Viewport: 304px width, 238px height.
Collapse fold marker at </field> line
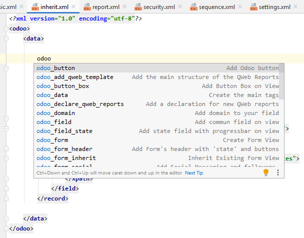(x=6, y=188)
